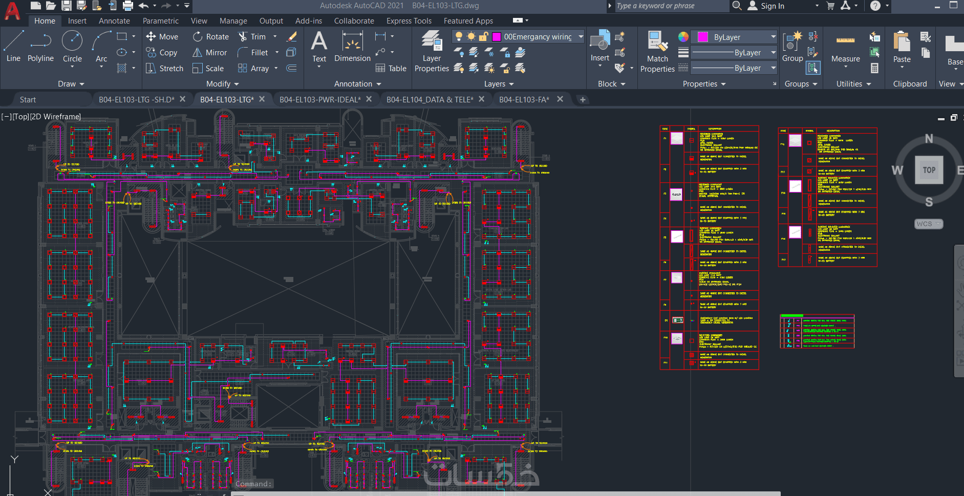Switch to the Annotate tab

coord(114,21)
